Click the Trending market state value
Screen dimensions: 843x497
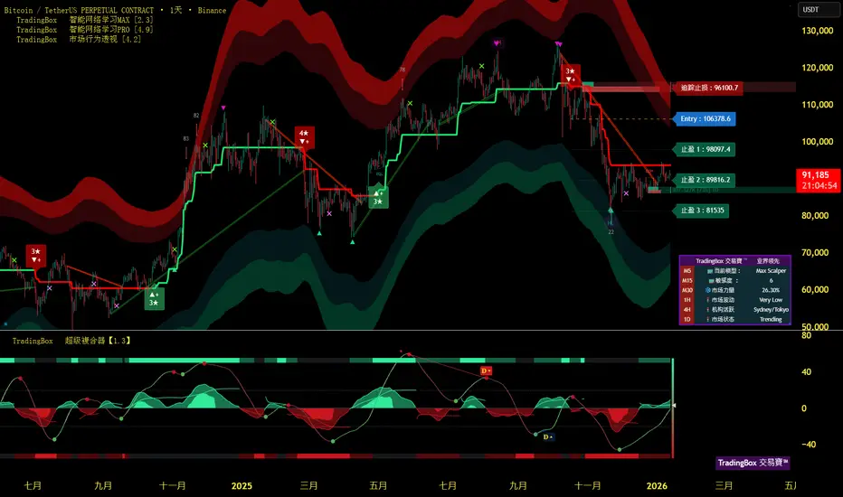(771, 319)
